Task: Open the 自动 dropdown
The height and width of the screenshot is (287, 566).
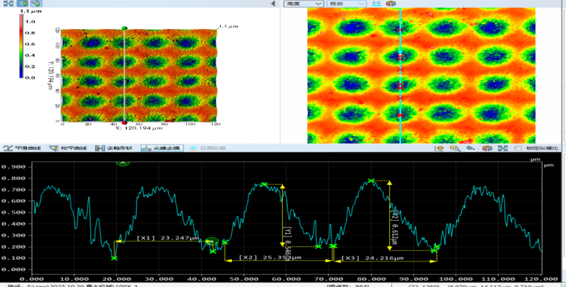Action: pos(346,4)
